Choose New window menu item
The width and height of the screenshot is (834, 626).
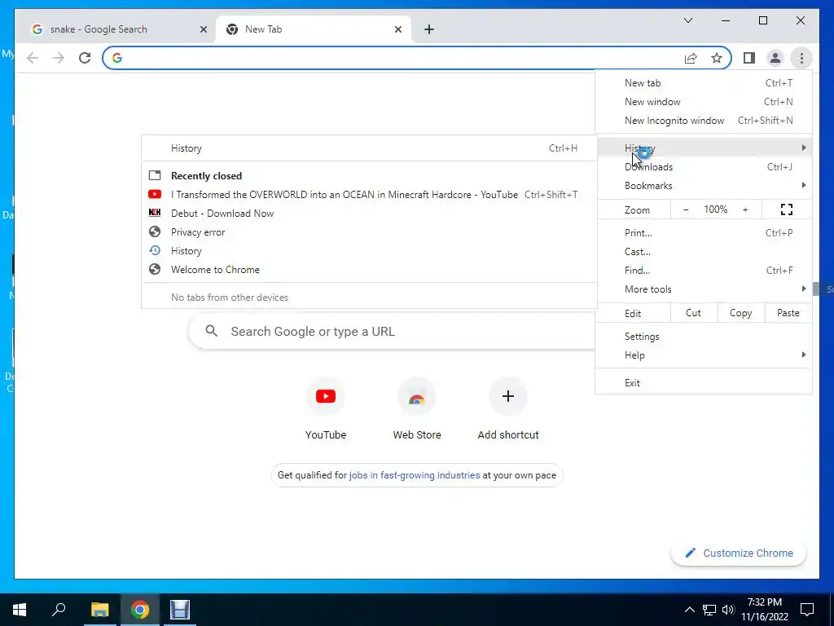[704, 102]
